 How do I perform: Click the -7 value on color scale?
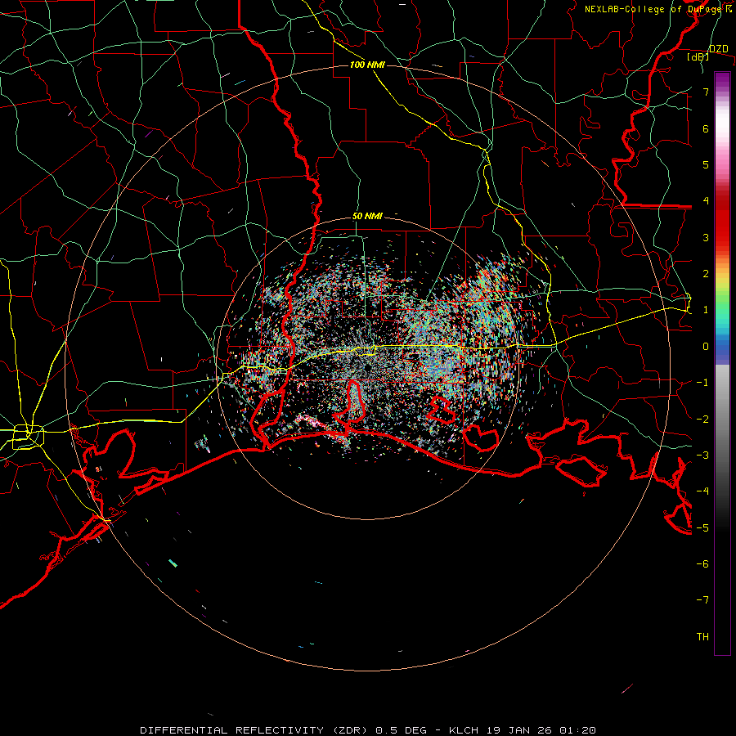coord(702,600)
